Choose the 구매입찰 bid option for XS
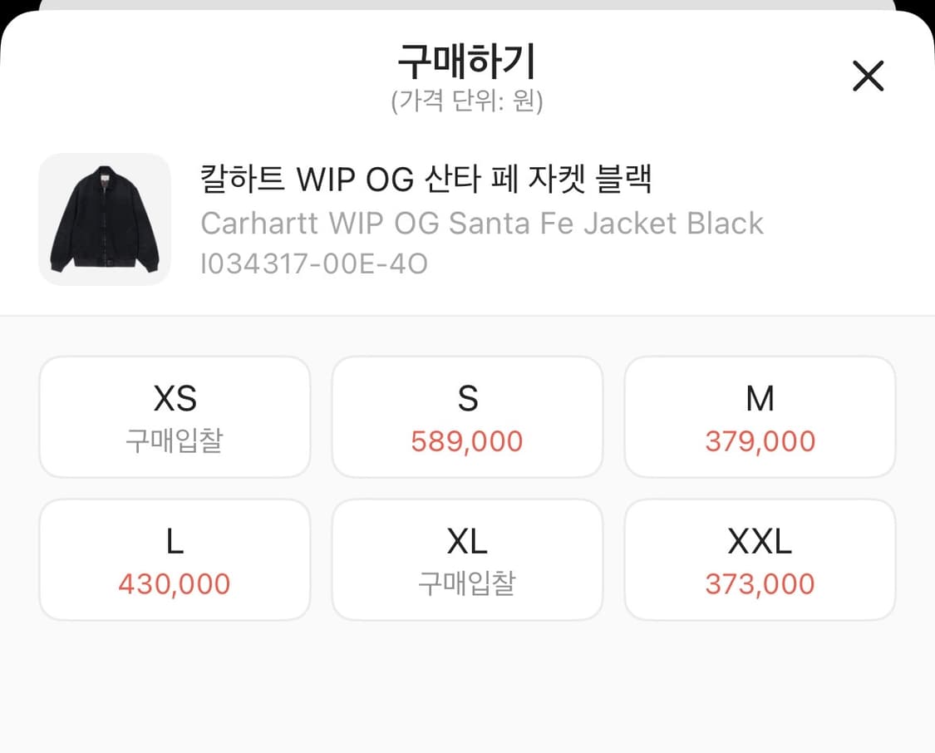This screenshot has height=753, width=935. [x=175, y=416]
